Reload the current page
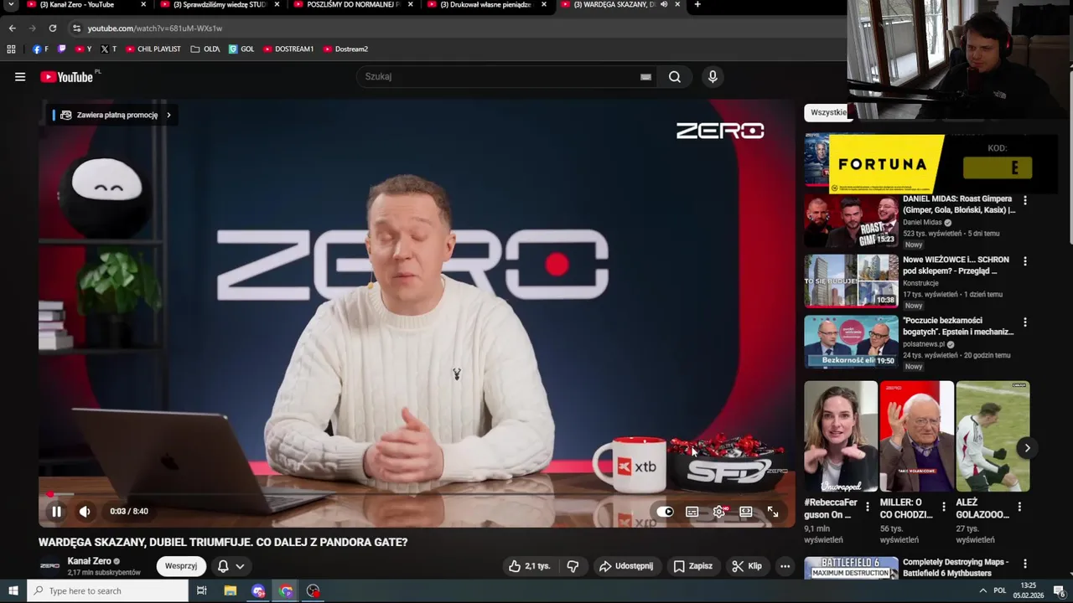The height and width of the screenshot is (603, 1073). (x=53, y=28)
